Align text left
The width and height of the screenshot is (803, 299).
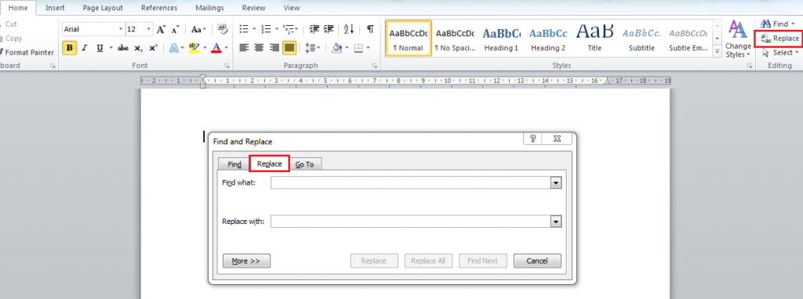244,48
